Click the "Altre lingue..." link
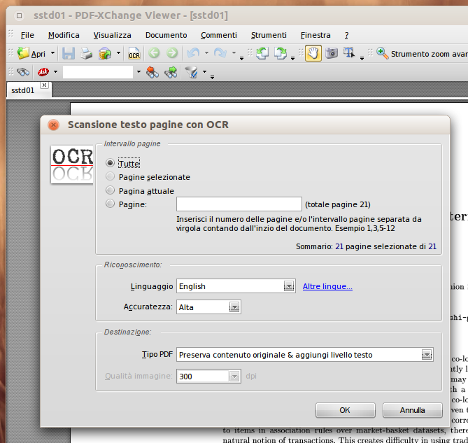The height and width of the screenshot is (443, 468). pyautogui.click(x=327, y=286)
